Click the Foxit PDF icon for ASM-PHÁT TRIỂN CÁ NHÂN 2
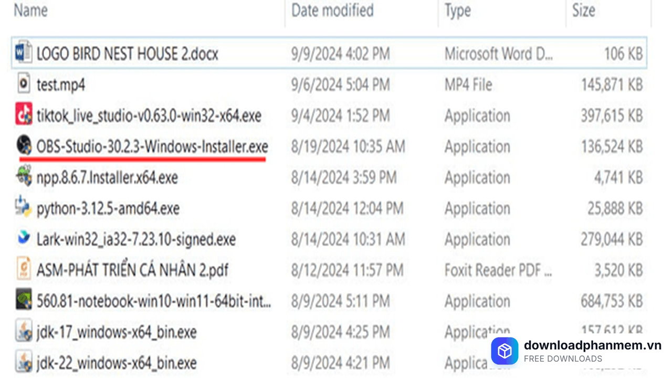This screenshot has height=378, width=672. coord(24,270)
